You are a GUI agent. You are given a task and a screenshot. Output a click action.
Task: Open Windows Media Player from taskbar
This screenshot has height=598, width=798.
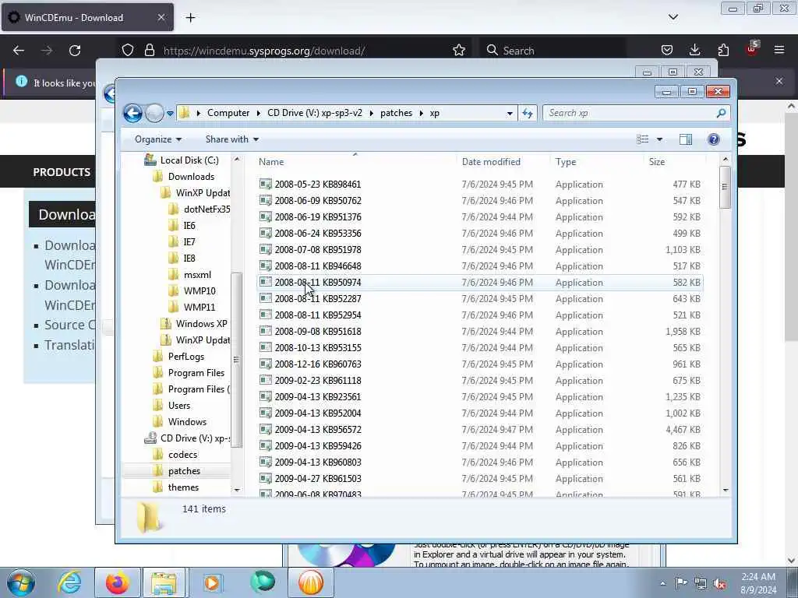click(x=212, y=582)
